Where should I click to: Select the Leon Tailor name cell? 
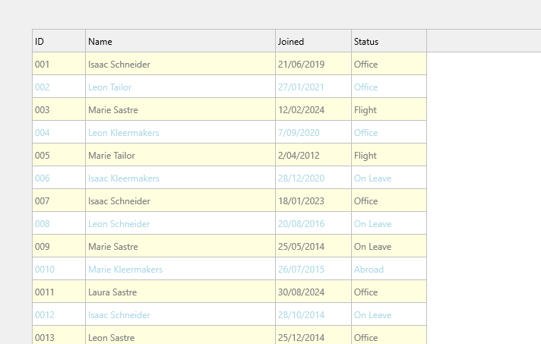click(x=180, y=87)
